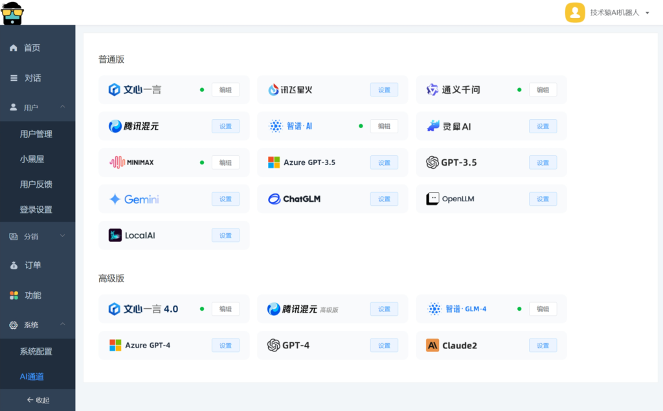
Task: Open 设置 for Azure GPT-3.5
Action: coord(384,162)
